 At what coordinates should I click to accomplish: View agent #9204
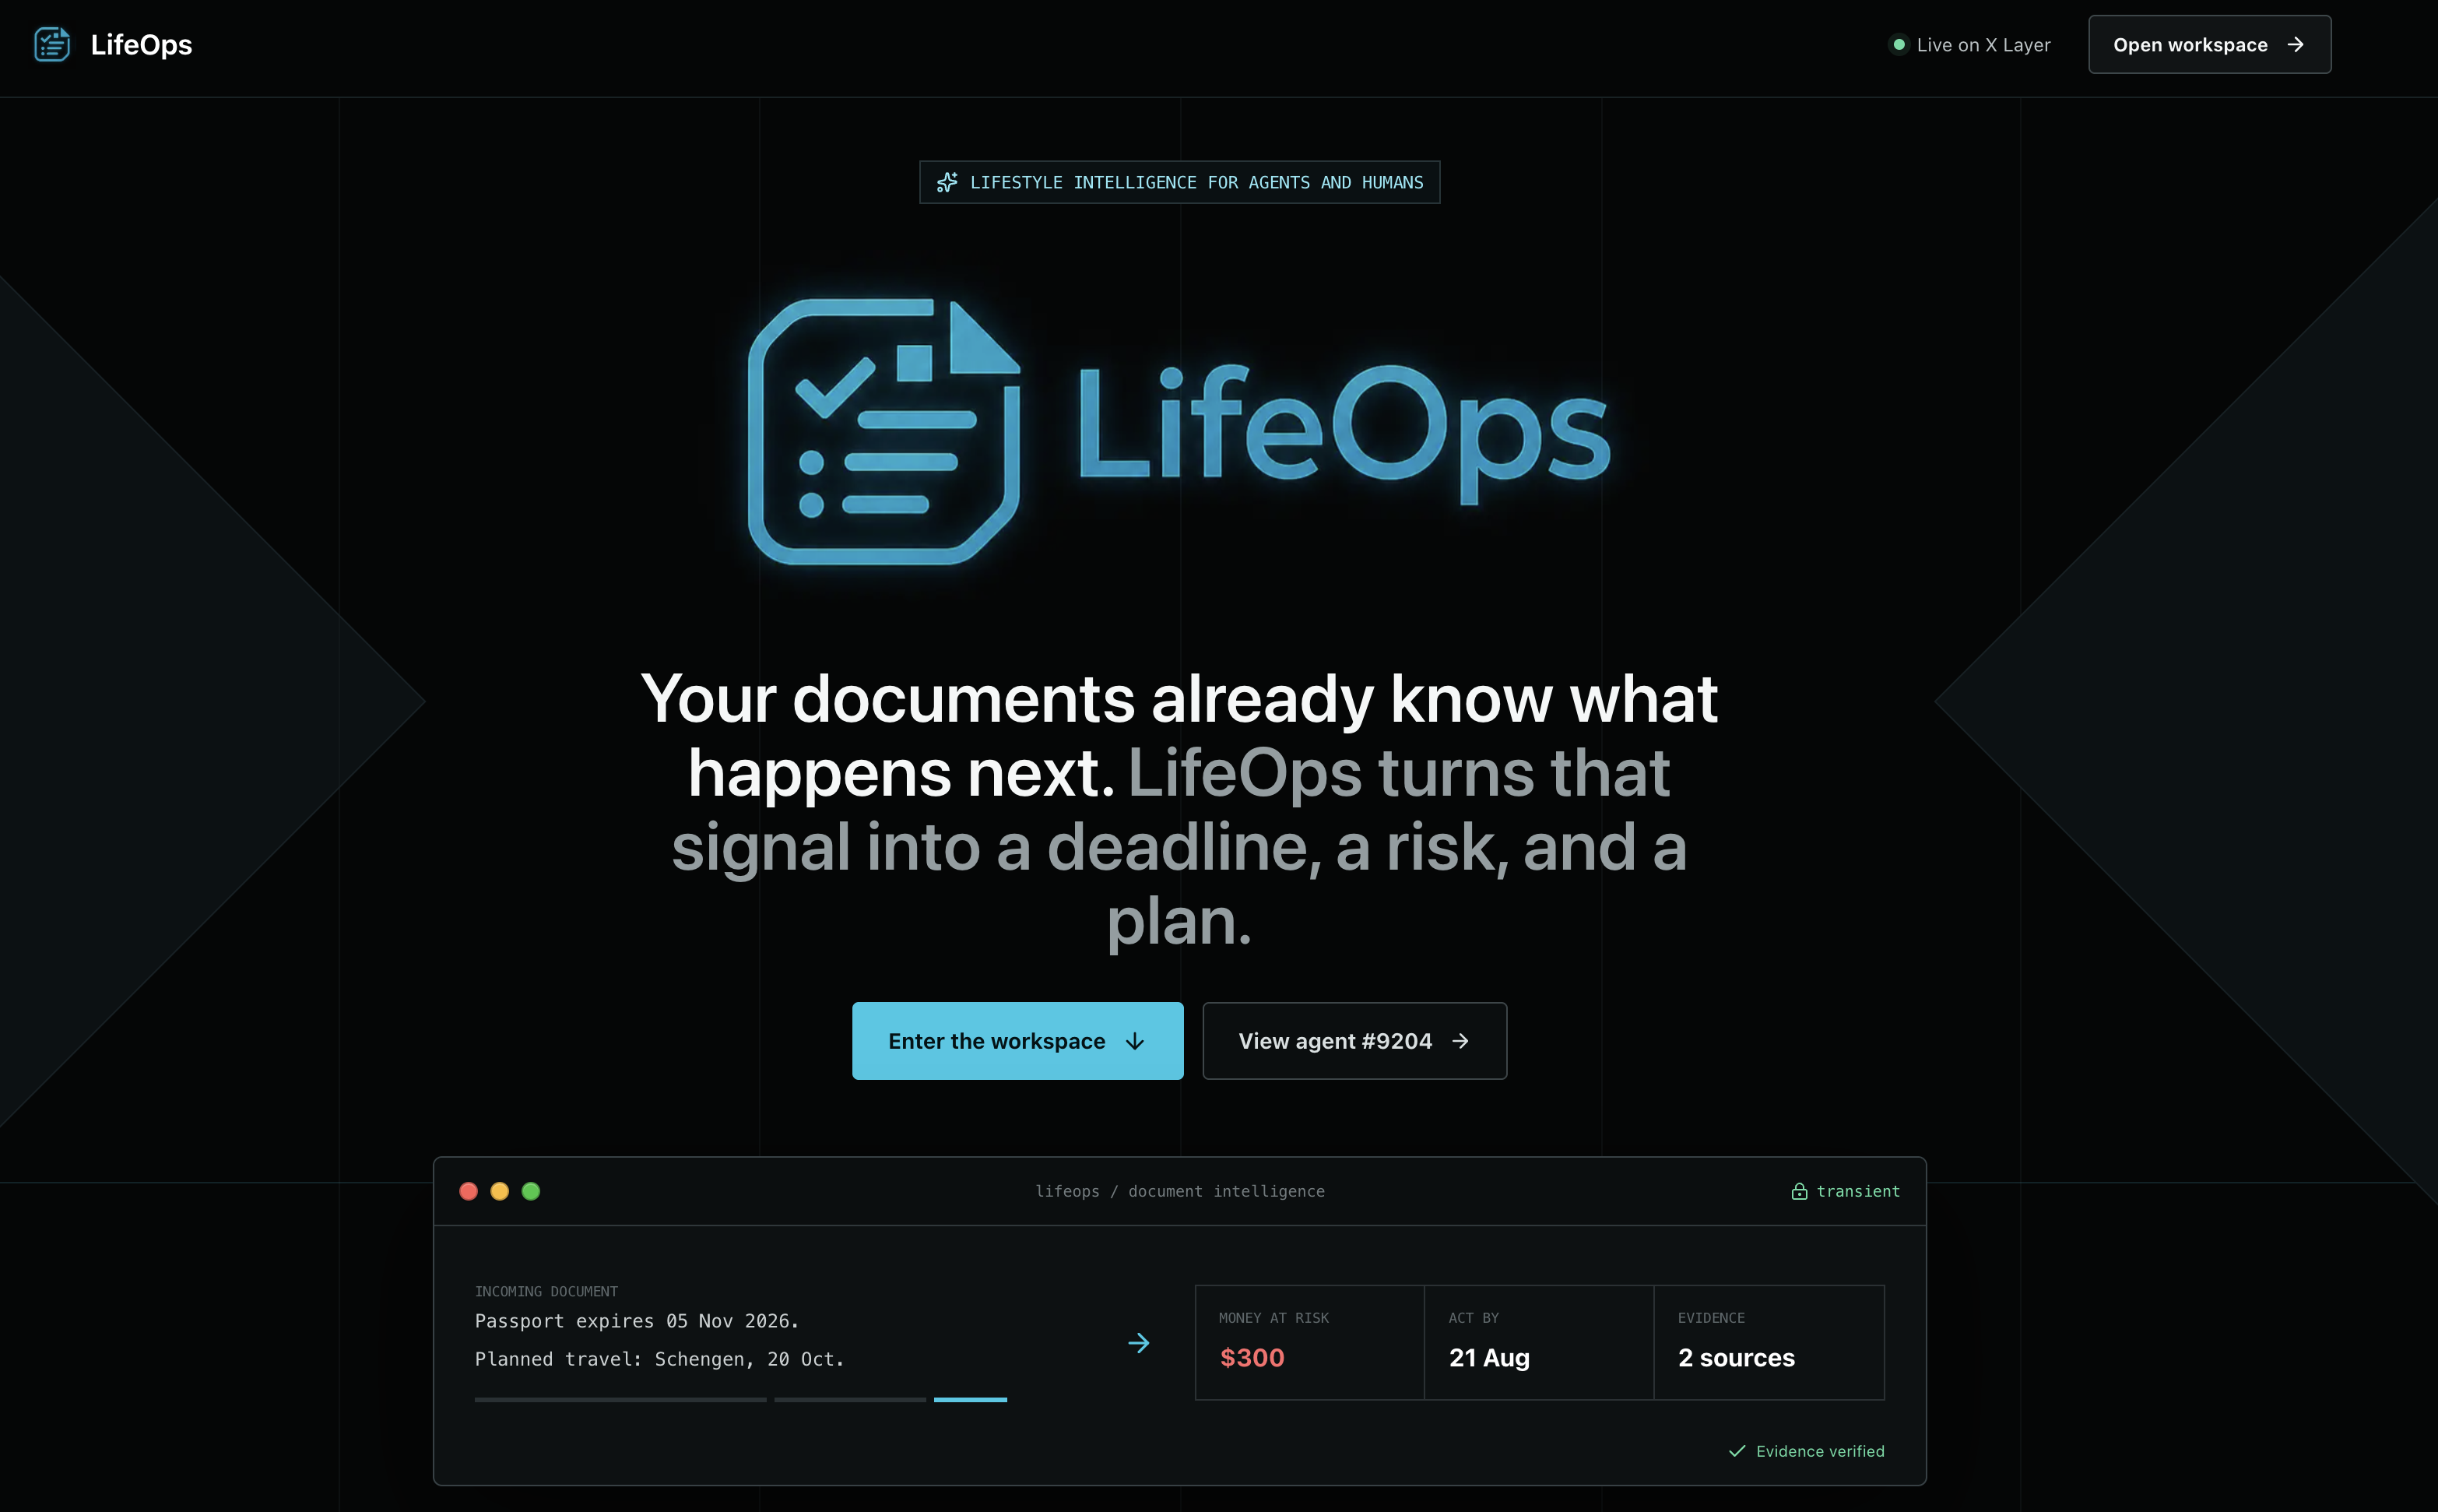coord(1354,1041)
